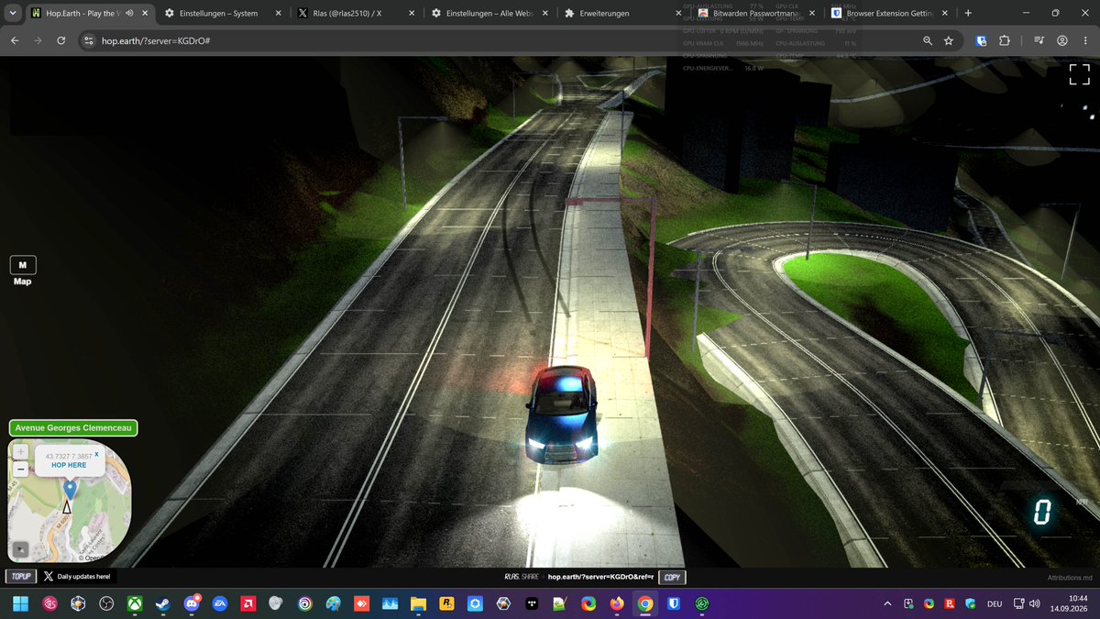Mute the Hop.Earth tab audio

[128, 14]
